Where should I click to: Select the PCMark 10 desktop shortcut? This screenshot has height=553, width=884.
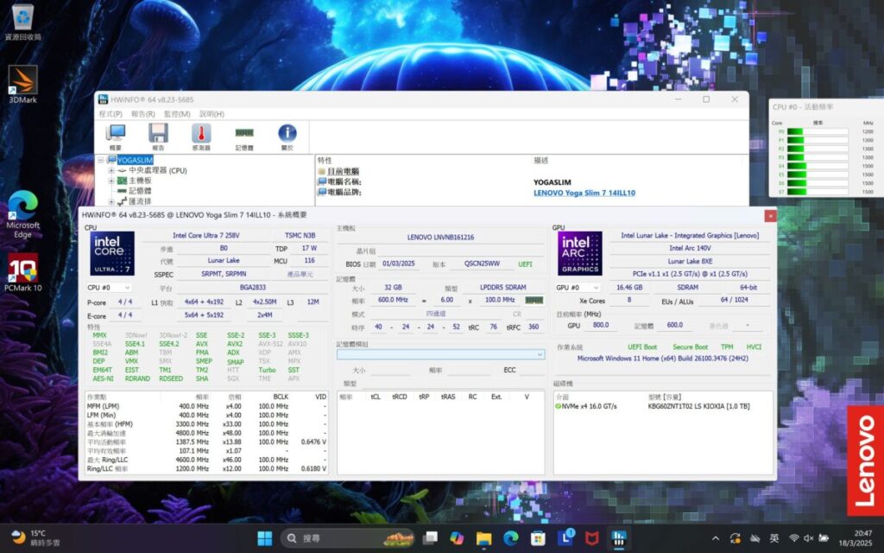tap(23, 272)
